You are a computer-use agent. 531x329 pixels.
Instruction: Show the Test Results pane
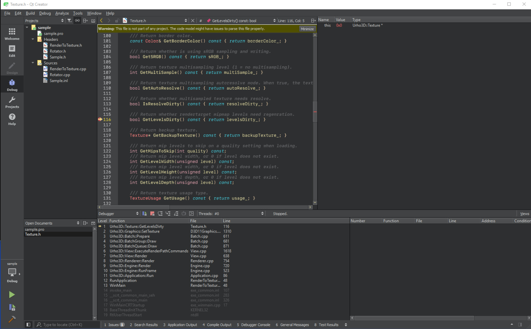(x=326, y=325)
